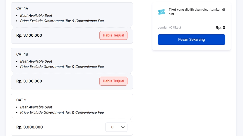Click 'Best Available Seat' under CAT 2

pos(36,107)
